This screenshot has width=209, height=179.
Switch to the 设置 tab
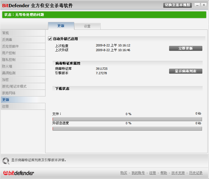point(87,26)
